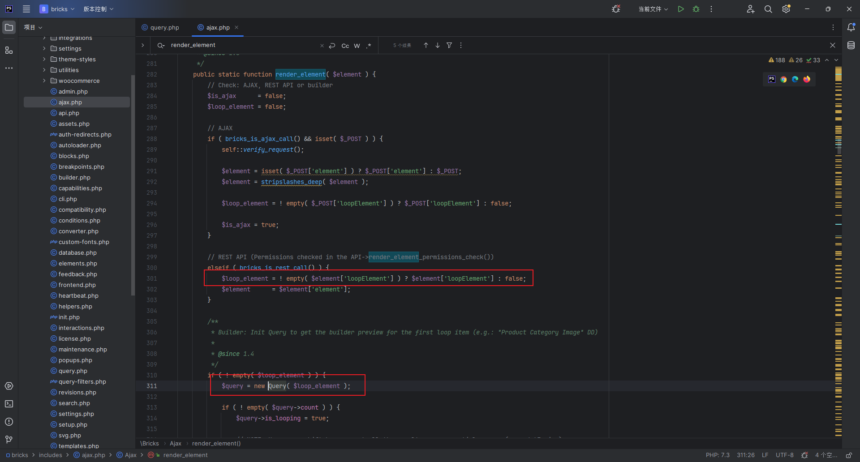The image size is (860, 462).
Task: Go to line position 311:26 indicator
Action: point(746,455)
